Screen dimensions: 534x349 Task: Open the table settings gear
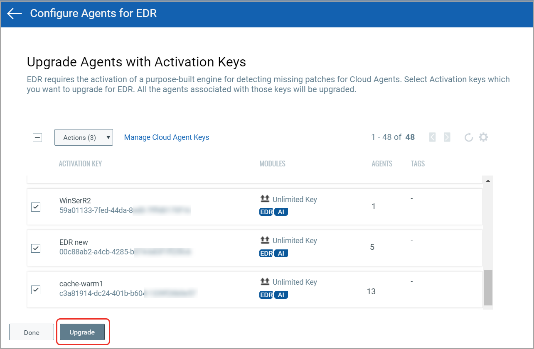coord(483,137)
